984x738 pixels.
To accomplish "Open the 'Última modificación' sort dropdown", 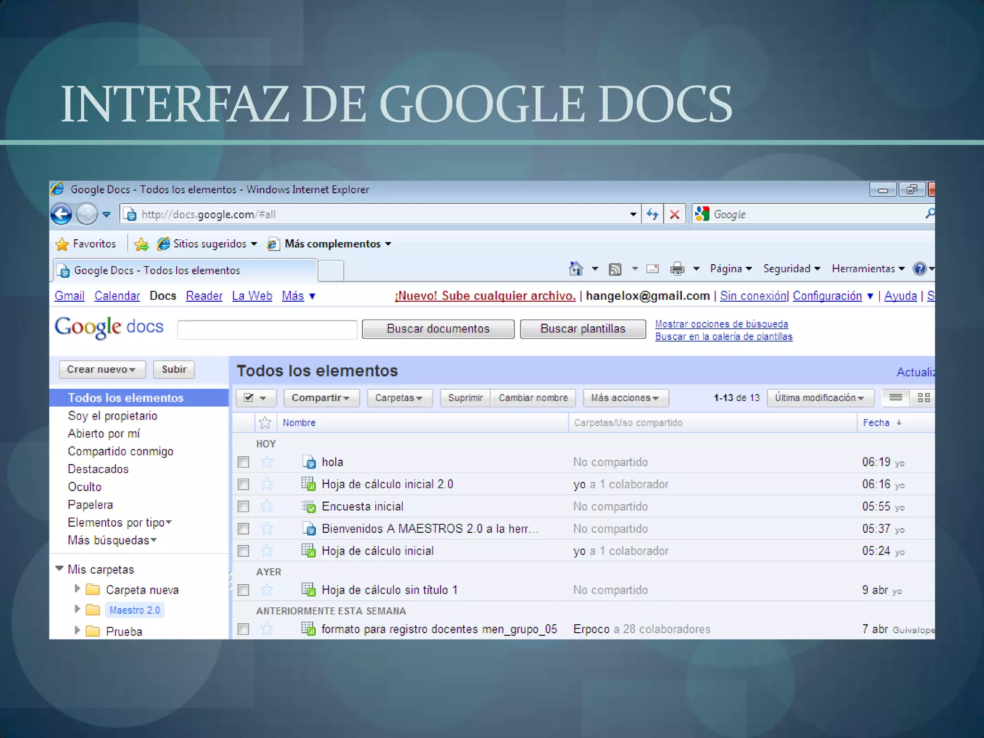I will (x=820, y=398).
